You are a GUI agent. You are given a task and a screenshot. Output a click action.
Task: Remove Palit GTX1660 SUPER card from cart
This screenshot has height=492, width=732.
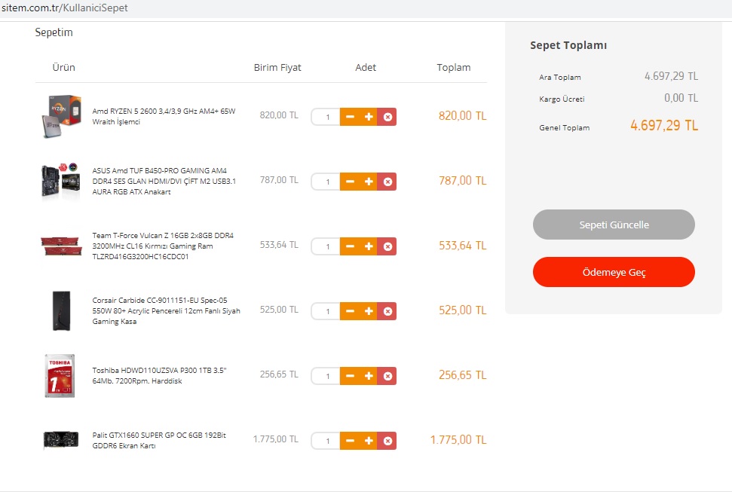coord(387,441)
